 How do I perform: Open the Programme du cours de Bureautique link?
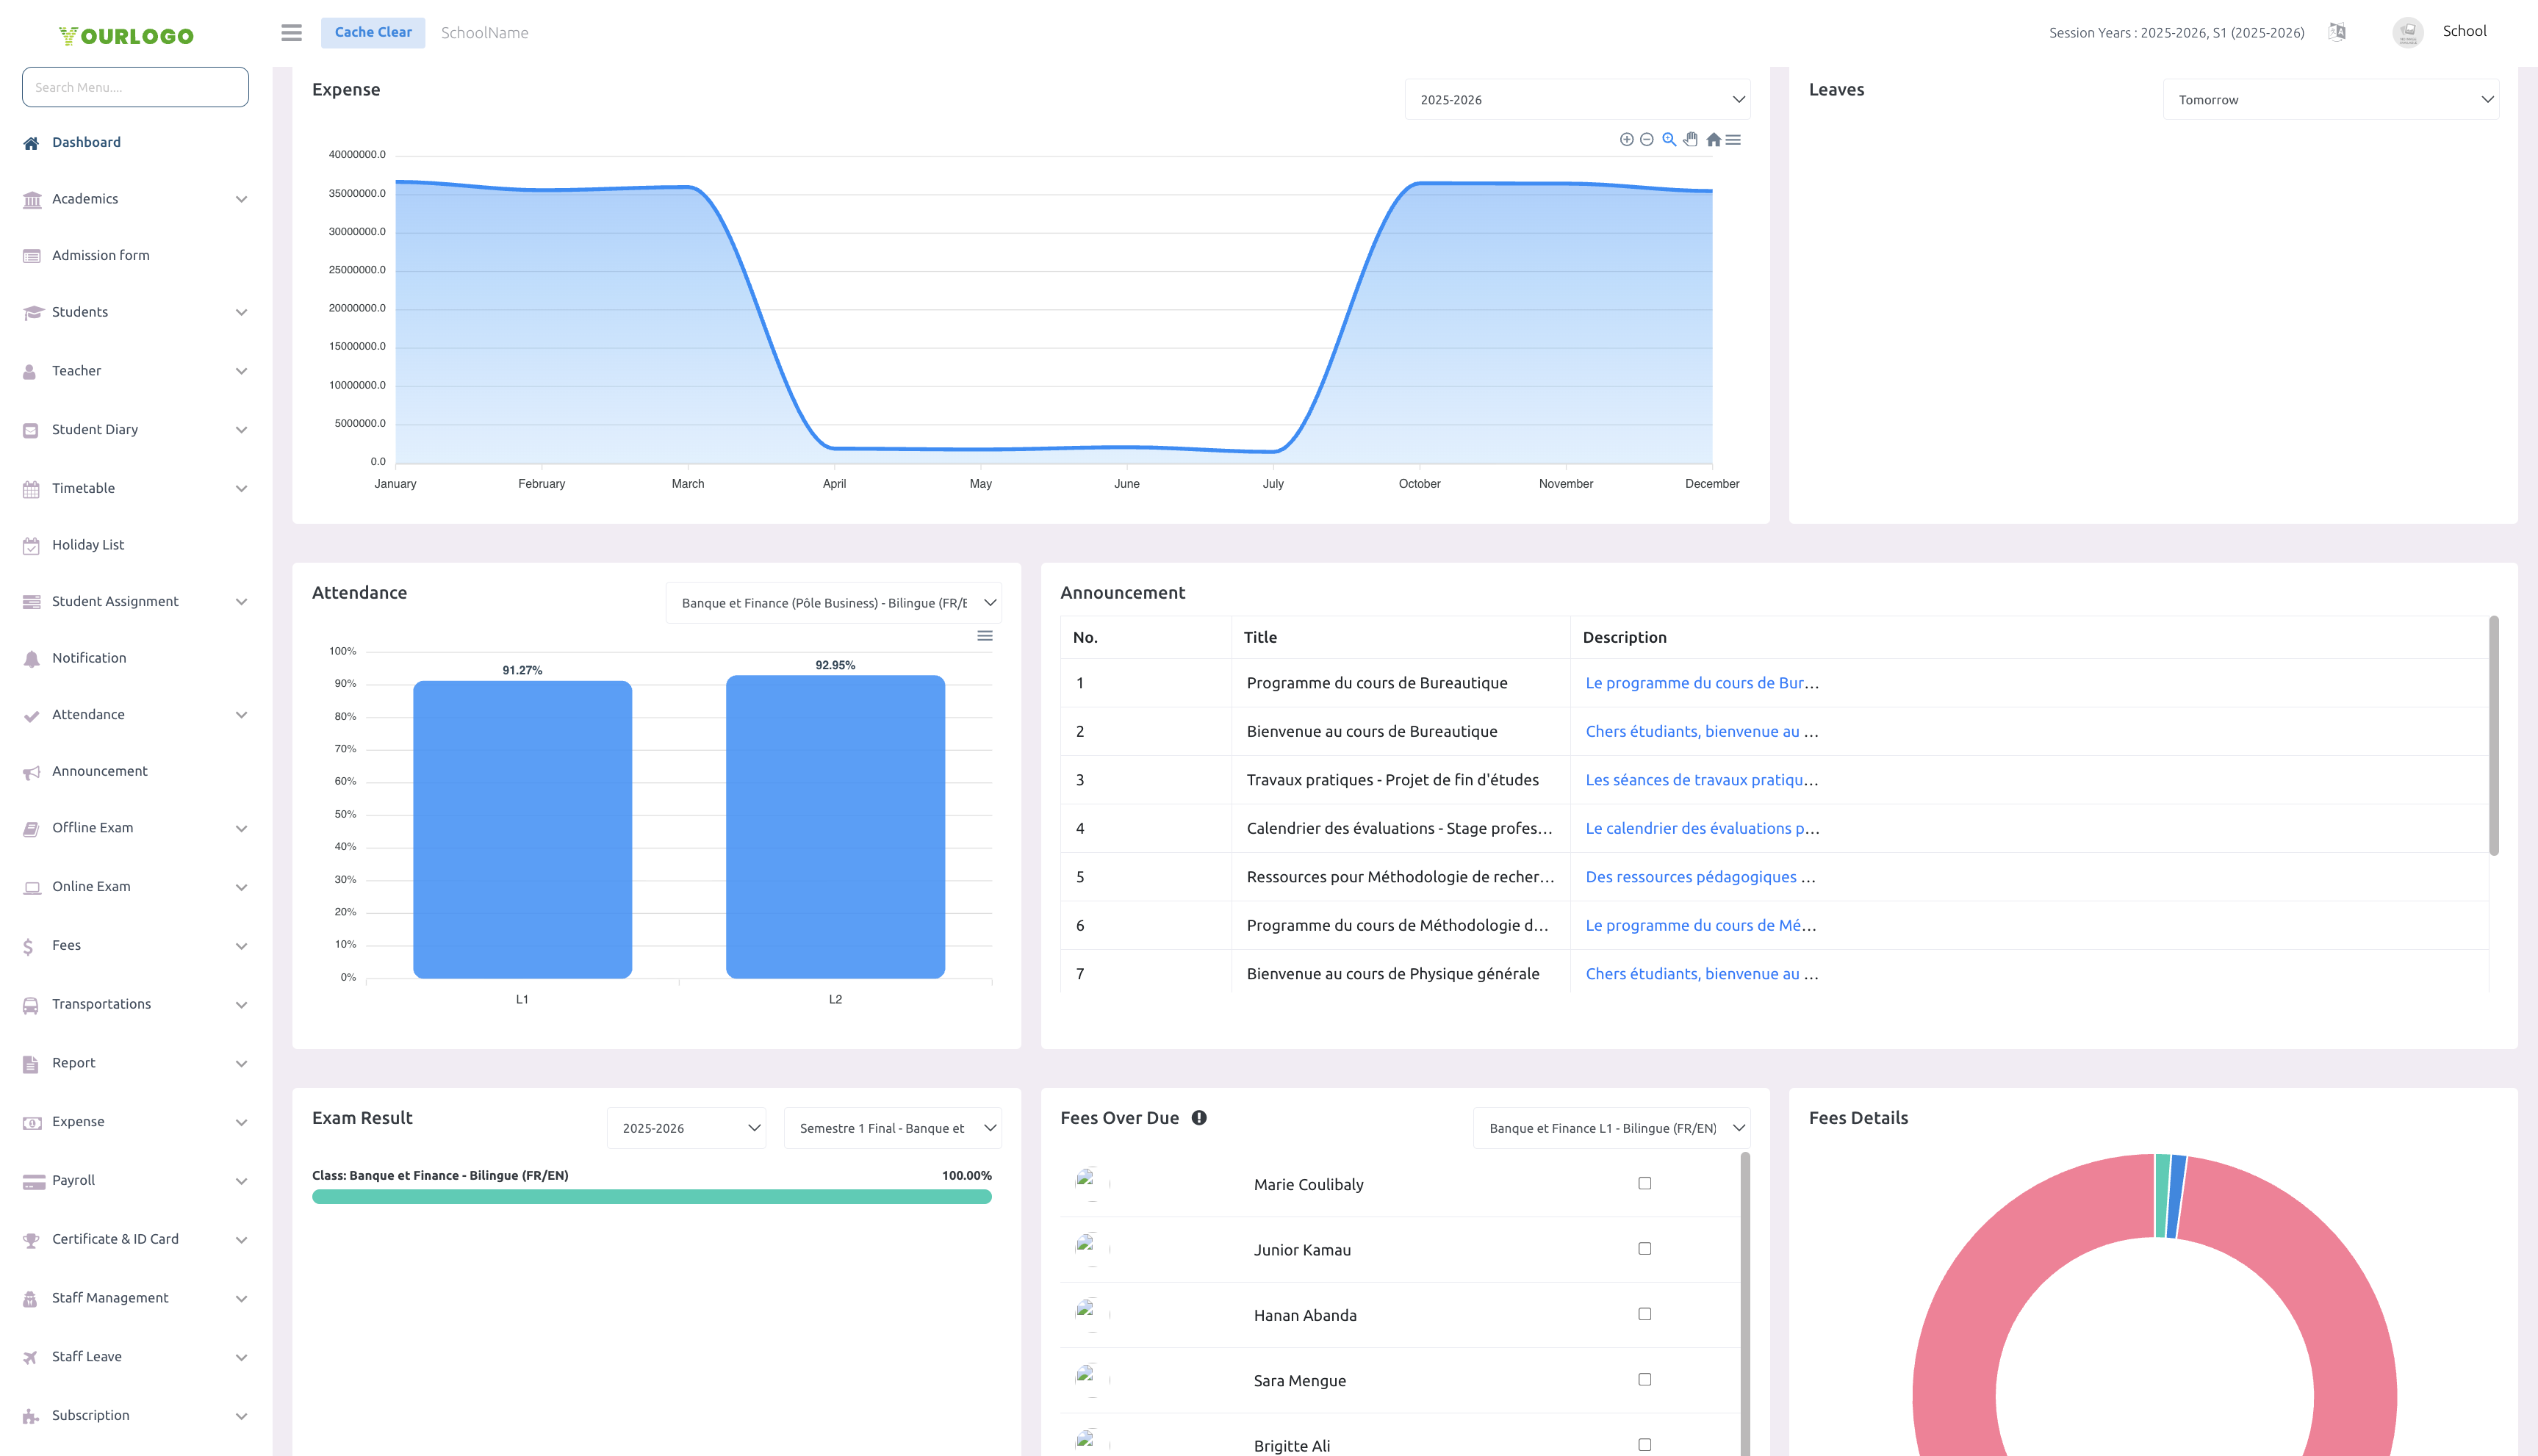point(1701,683)
